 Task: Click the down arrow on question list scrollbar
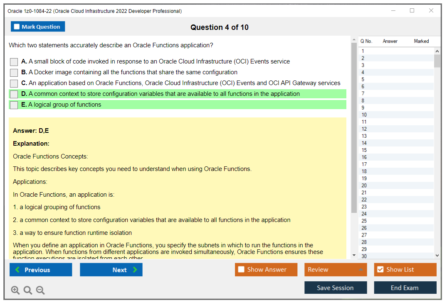pos(437,255)
